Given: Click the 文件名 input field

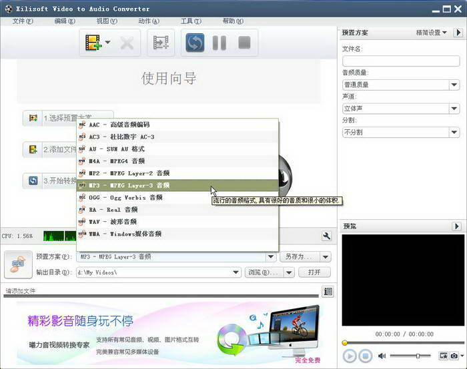Looking at the screenshot, I should 401,61.
